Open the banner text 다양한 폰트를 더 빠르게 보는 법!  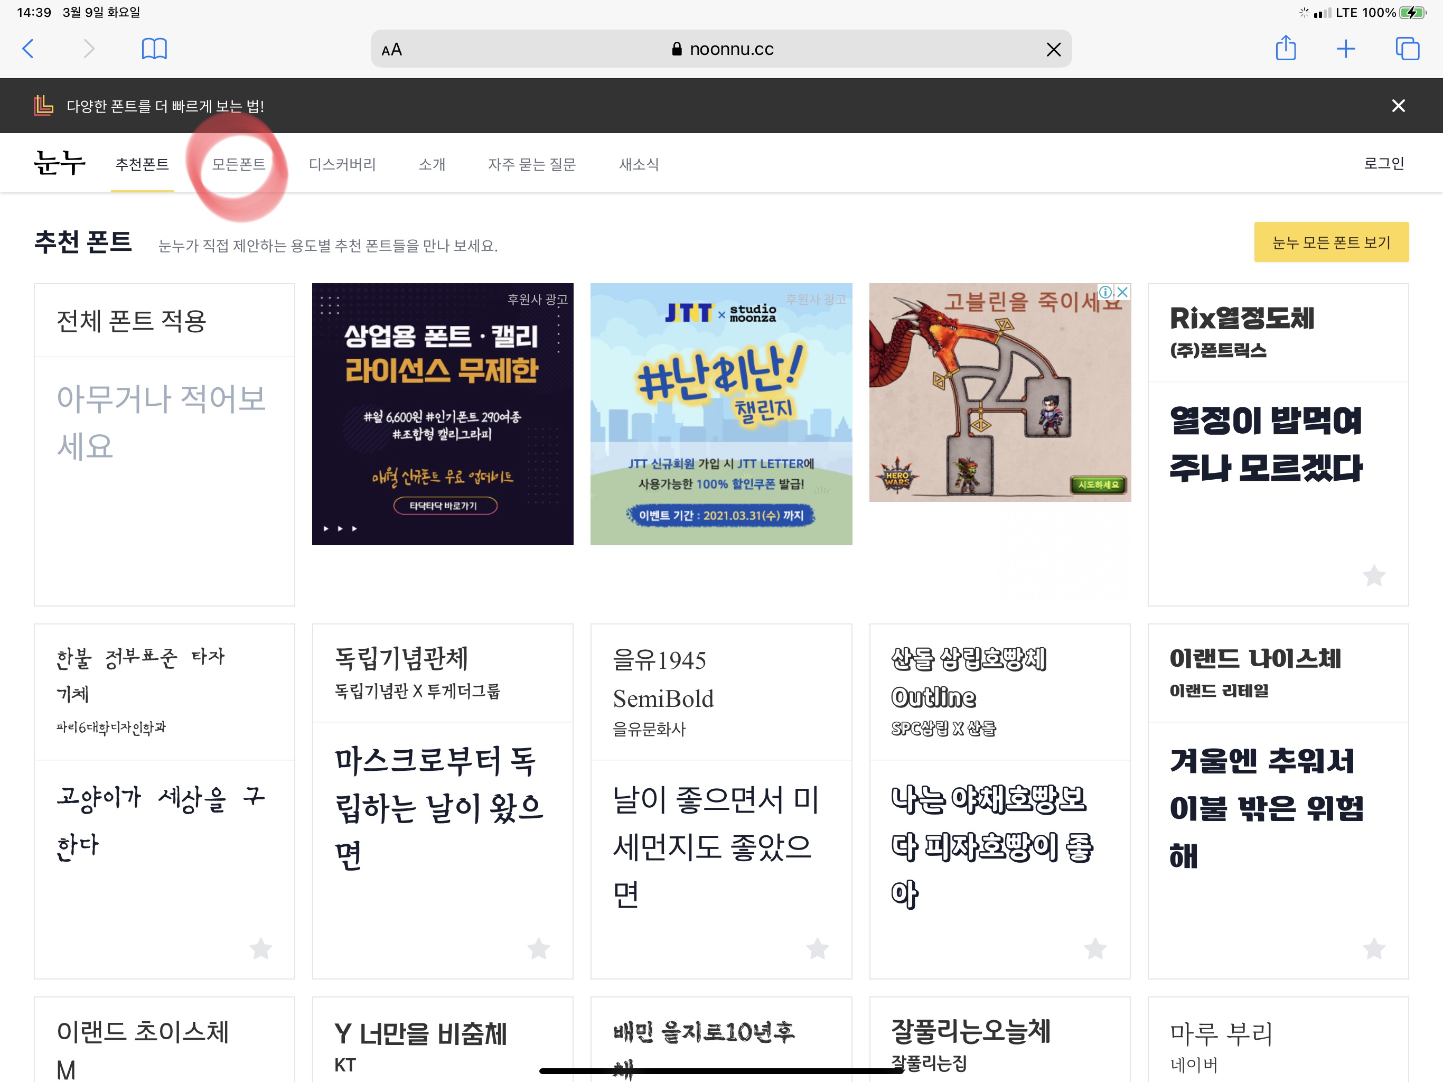166,106
